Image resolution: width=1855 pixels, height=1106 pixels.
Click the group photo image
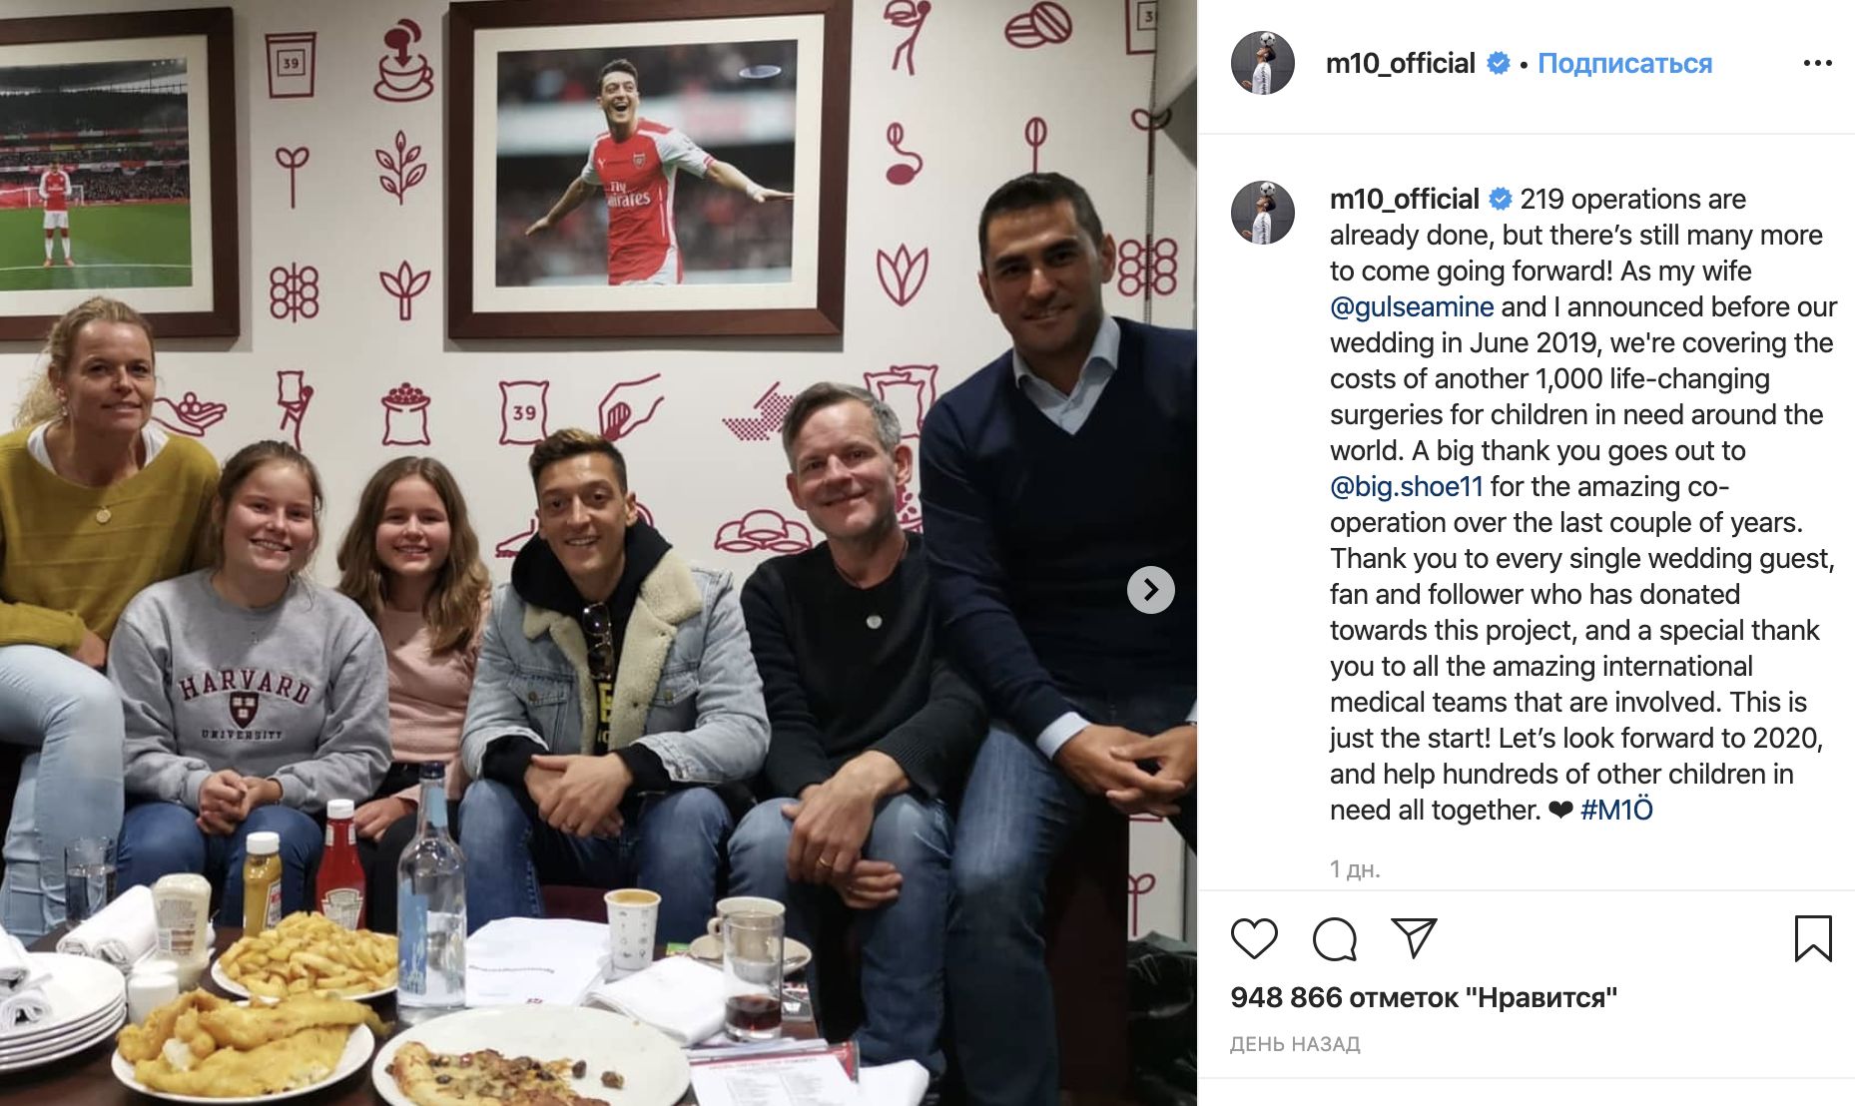point(598,553)
